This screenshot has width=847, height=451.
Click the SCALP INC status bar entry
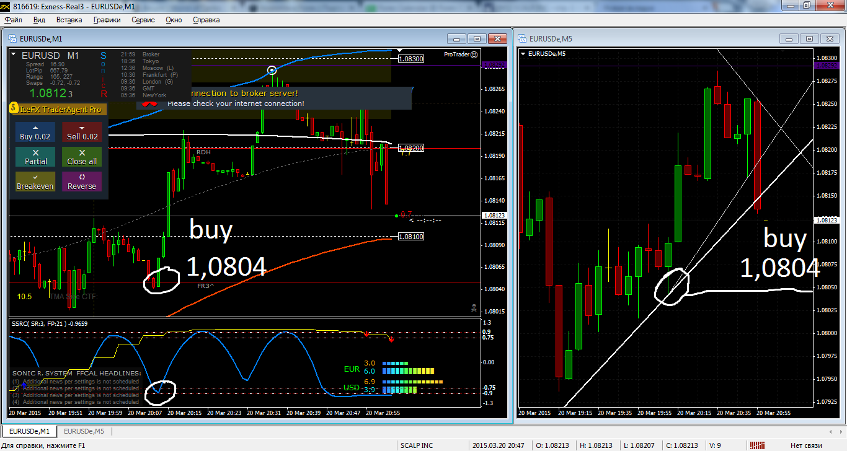click(x=417, y=445)
